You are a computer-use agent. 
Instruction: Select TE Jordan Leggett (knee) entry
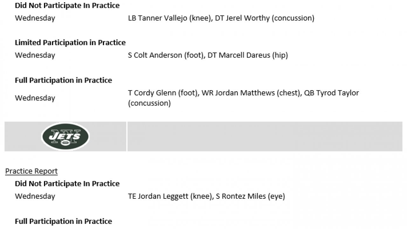pos(170,196)
